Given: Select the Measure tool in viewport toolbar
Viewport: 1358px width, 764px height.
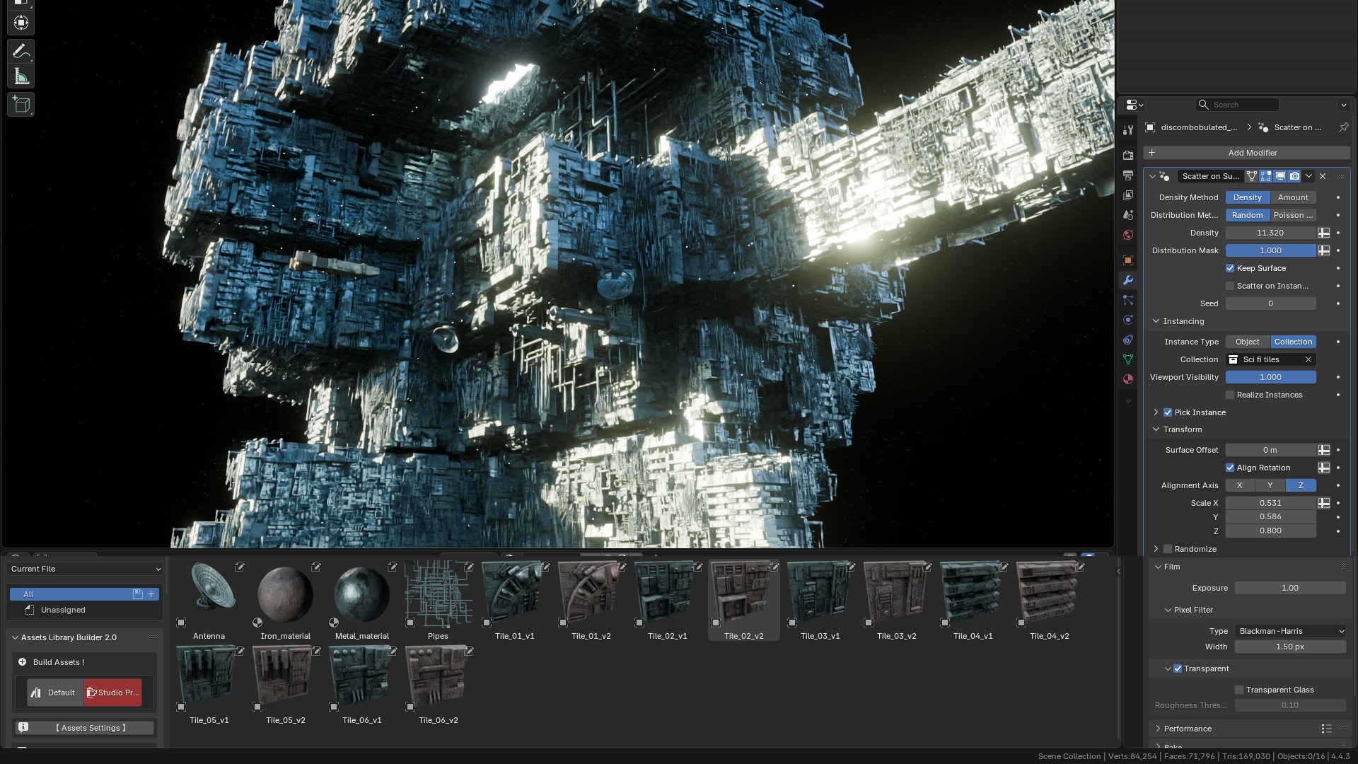Looking at the screenshot, I should pyautogui.click(x=21, y=77).
